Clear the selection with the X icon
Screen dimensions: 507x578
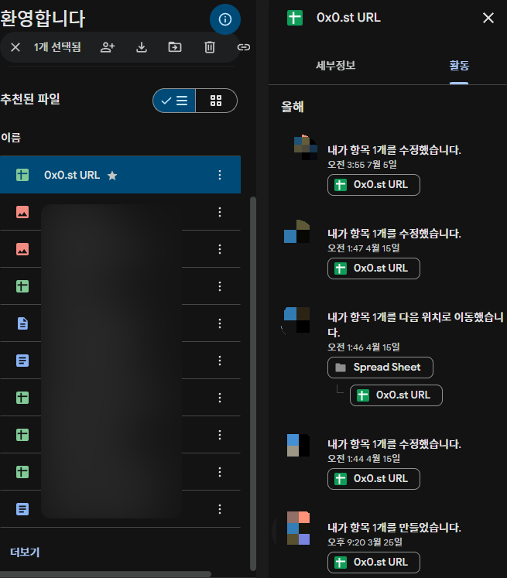pyautogui.click(x=15, y=47)
